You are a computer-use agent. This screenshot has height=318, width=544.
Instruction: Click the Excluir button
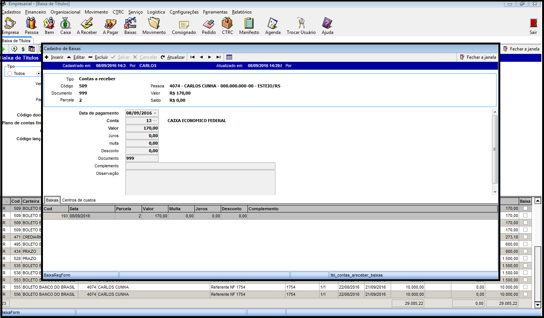98,57
